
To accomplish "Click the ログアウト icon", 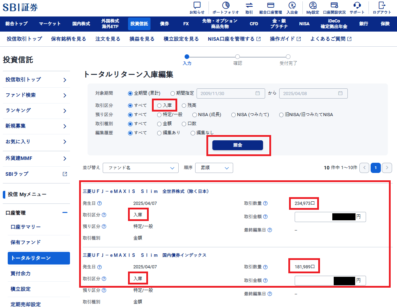I will 382,5.
